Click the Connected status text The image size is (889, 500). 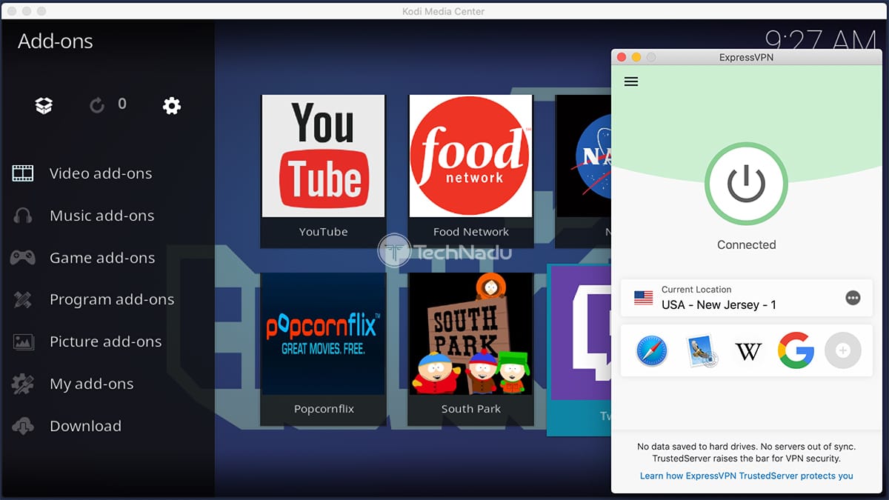pyautogui.click(x=746, y=244)
